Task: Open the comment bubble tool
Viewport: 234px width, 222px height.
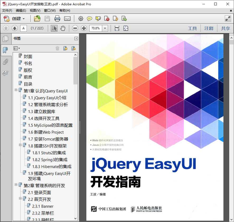Action: click(x=90, y=19)
